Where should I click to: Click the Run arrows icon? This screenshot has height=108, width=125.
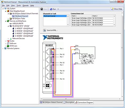(51, 9)
